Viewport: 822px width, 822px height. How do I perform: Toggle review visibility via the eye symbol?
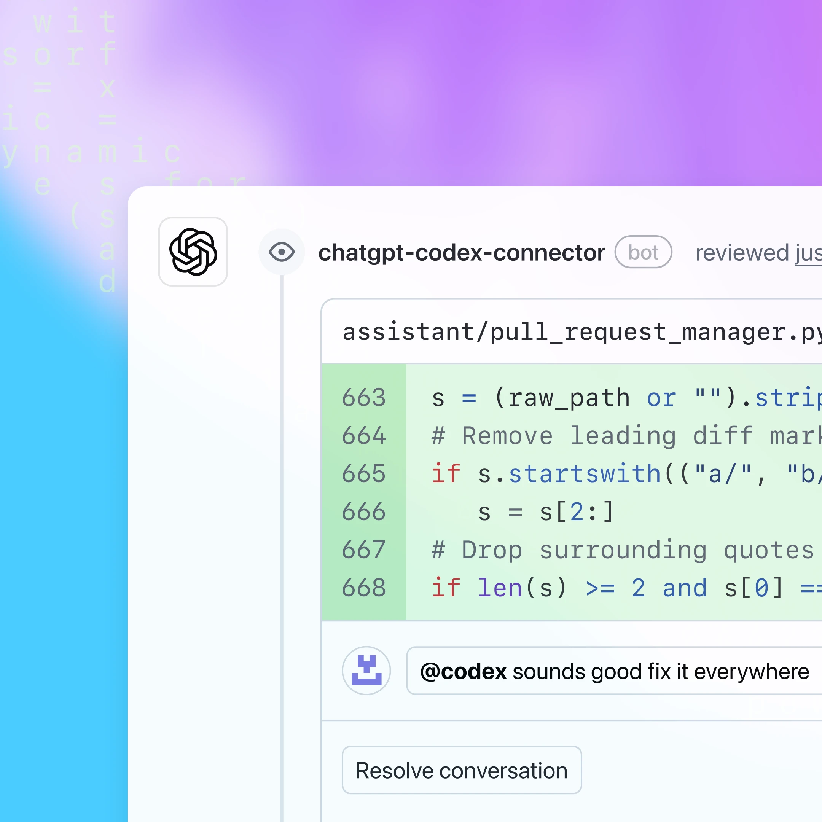click(x=281, y=252)
